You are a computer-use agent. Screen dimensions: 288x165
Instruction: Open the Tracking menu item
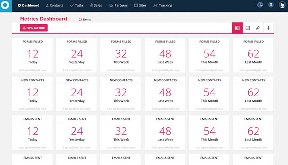pos(163,6)
